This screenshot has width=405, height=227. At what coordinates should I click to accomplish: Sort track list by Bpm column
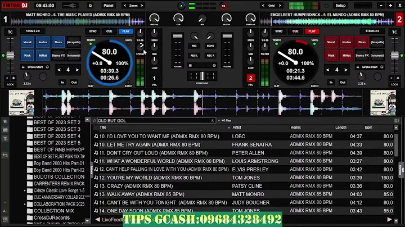point(368,128)
